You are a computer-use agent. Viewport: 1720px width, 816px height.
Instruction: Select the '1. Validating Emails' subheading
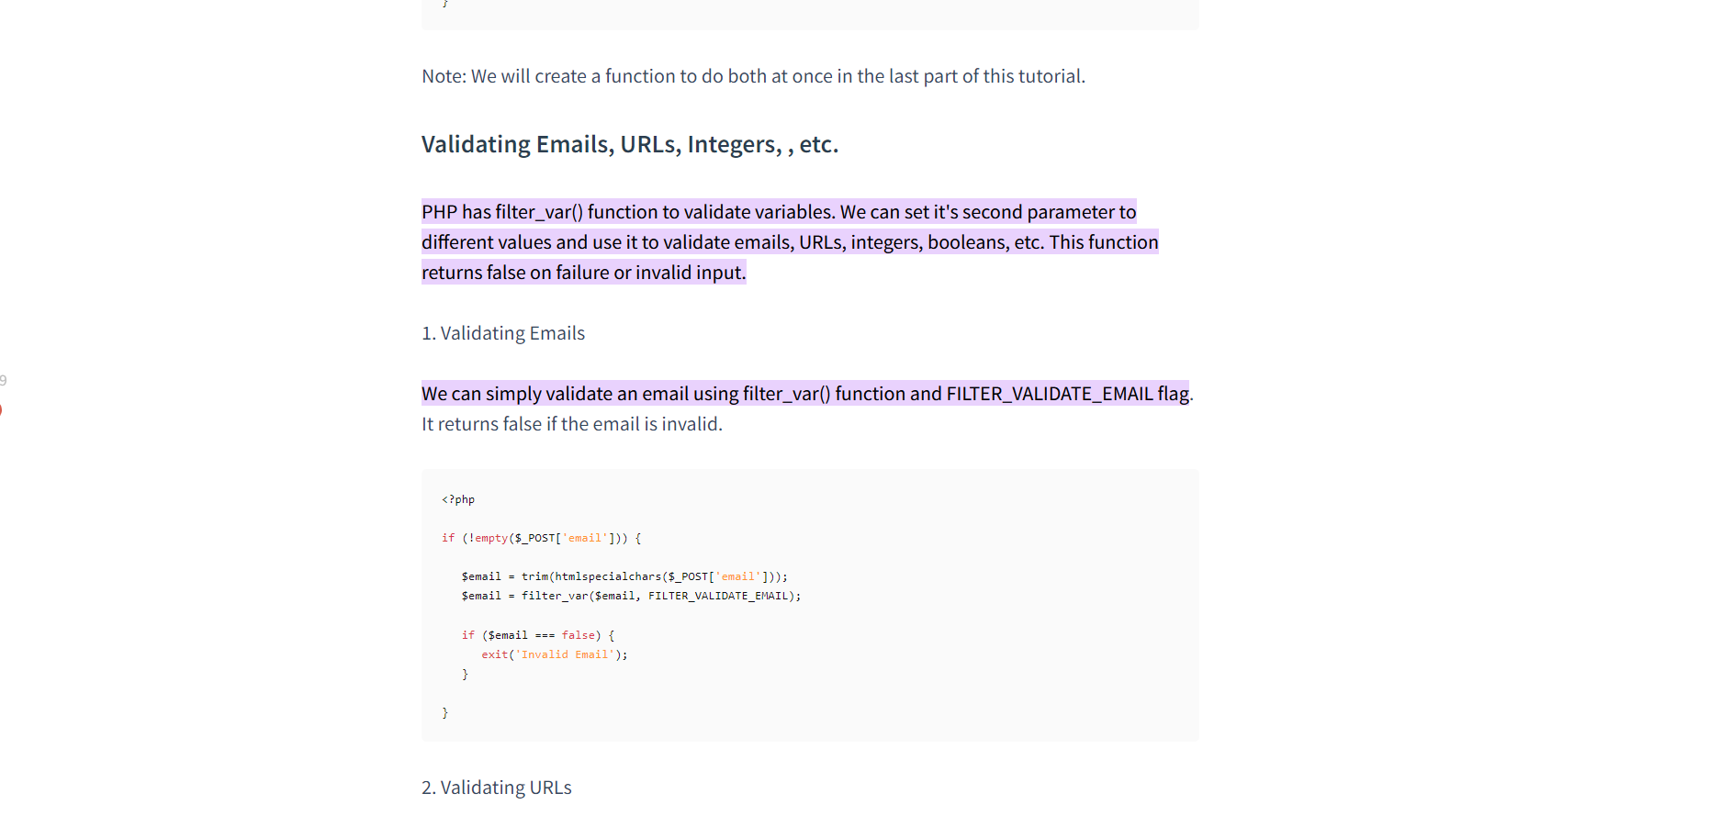click(502, 333)
